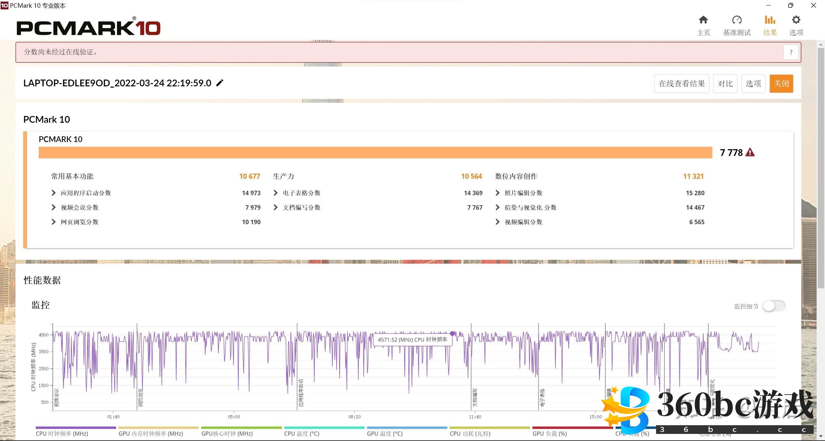Image resolution: width=825 pixels, height=441 pixels.
Task: Open the Options (选项) gear icon
Action: tap(796, 20)
